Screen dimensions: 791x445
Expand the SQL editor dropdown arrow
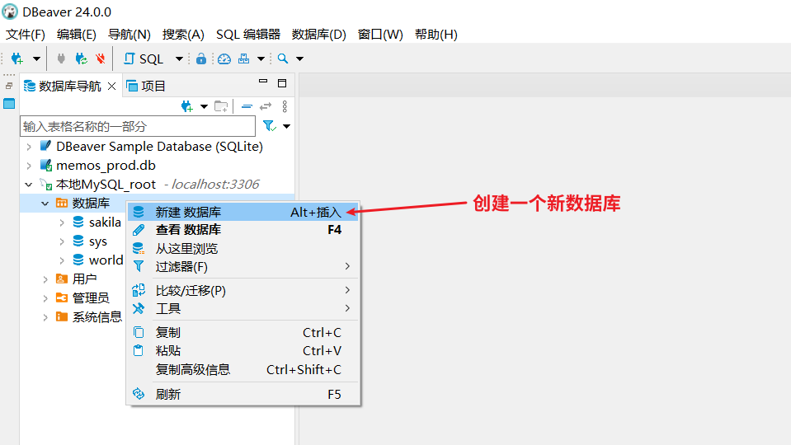179,59
